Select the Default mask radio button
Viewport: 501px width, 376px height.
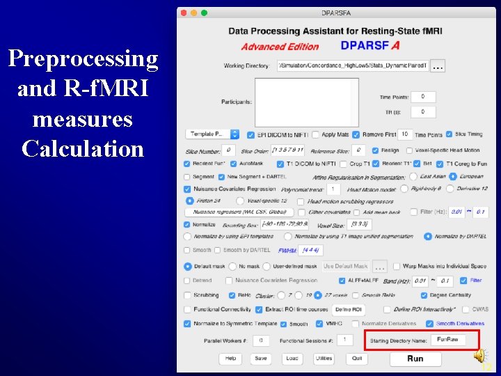pyautogui.click(x=188, y=266)
